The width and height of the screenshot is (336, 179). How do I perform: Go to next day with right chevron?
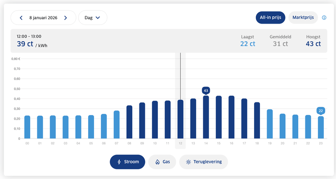pos(66,18)
